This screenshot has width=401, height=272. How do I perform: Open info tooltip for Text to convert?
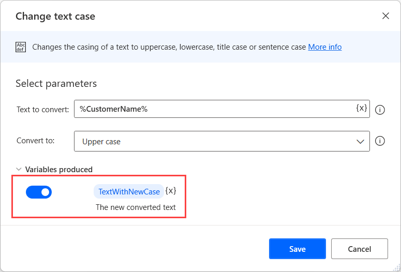pyautogui.click(x=380, y=110)
